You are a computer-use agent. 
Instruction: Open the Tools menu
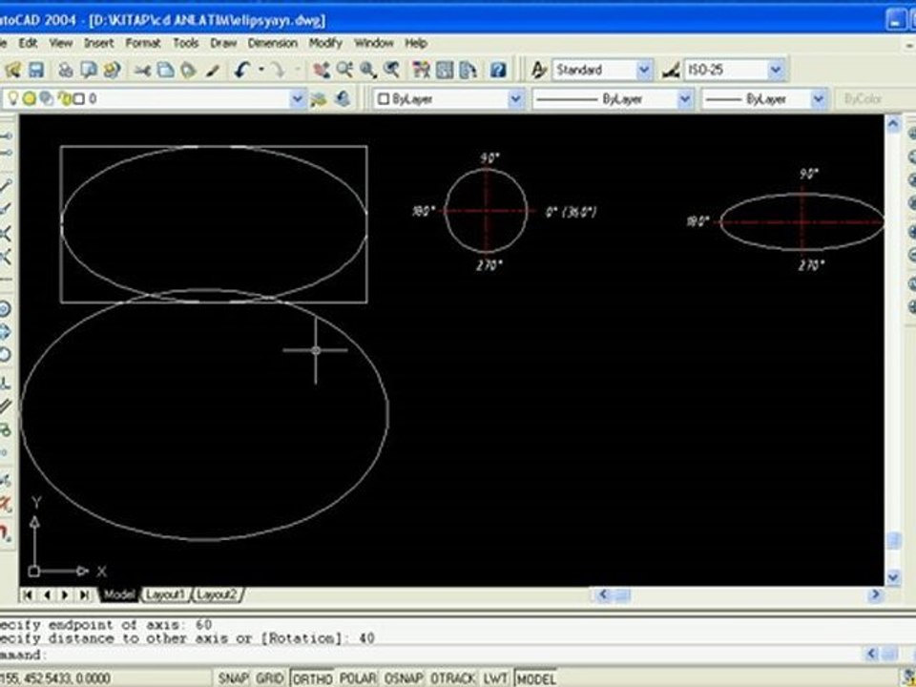(x=186, y=43)
